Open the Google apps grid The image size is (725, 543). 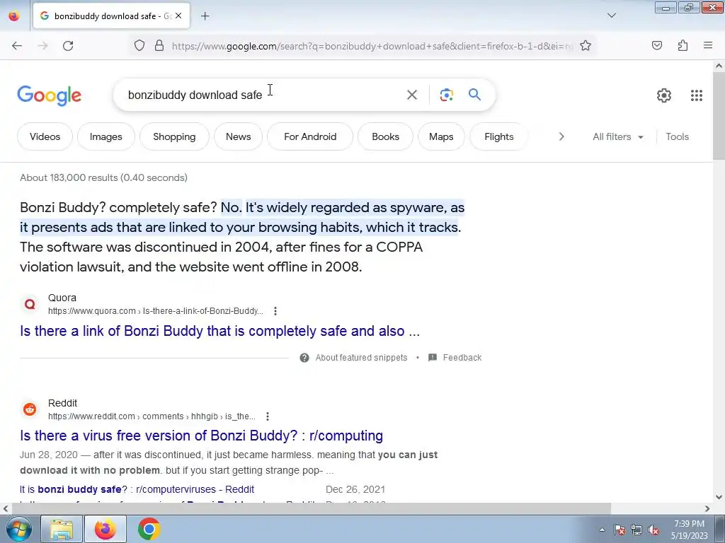pos(697,95)
